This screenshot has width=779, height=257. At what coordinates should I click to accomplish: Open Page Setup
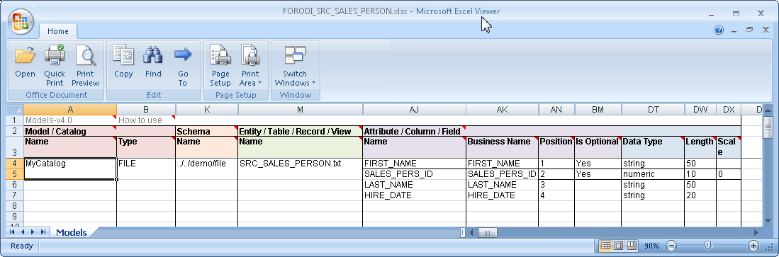coord(220,66)
